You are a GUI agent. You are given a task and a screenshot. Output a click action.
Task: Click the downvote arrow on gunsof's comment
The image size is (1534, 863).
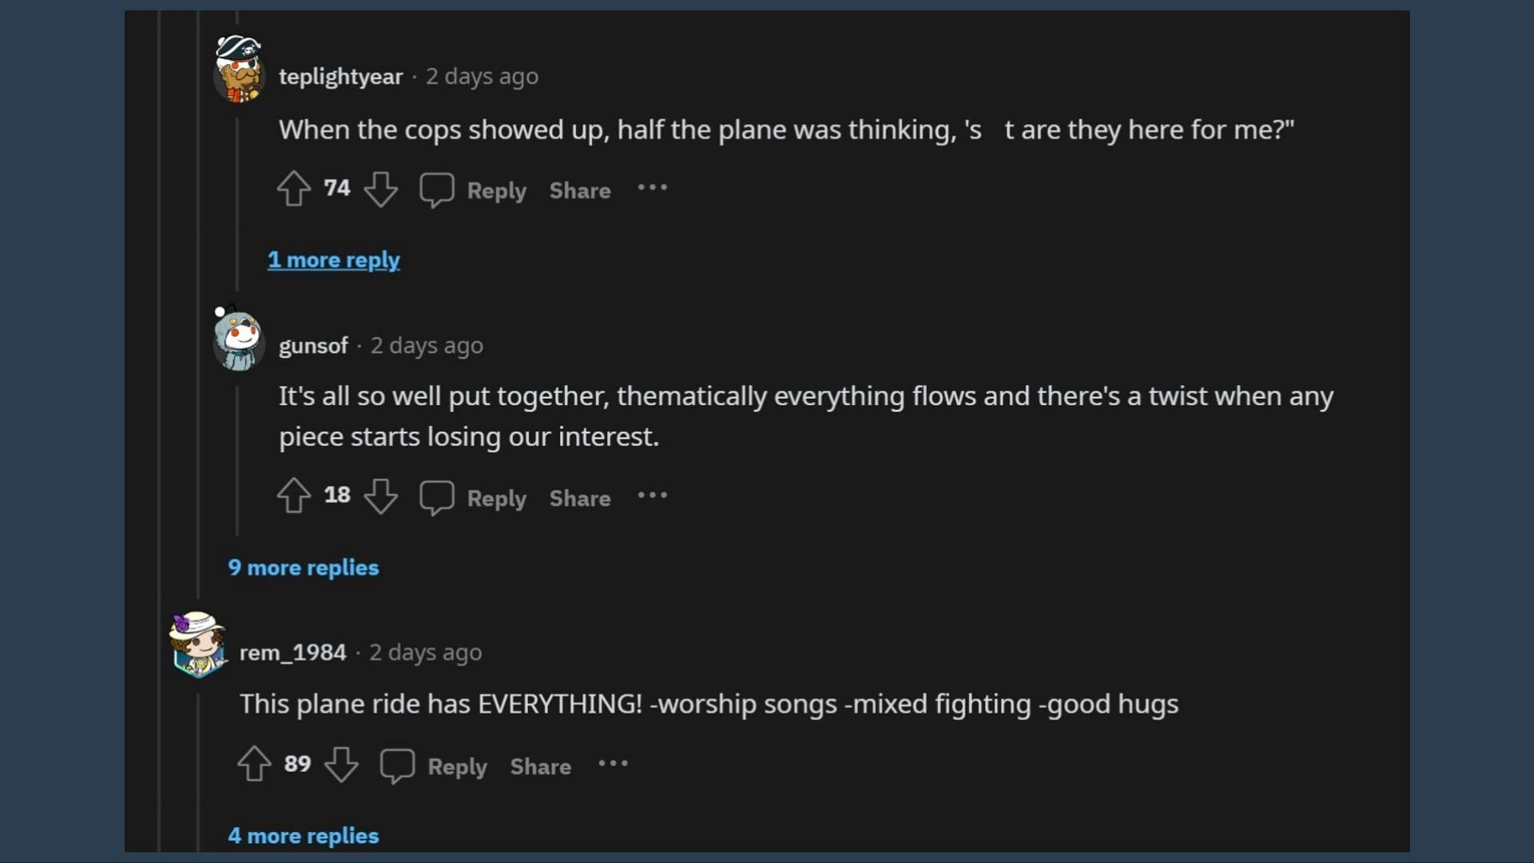click(381, 497)
